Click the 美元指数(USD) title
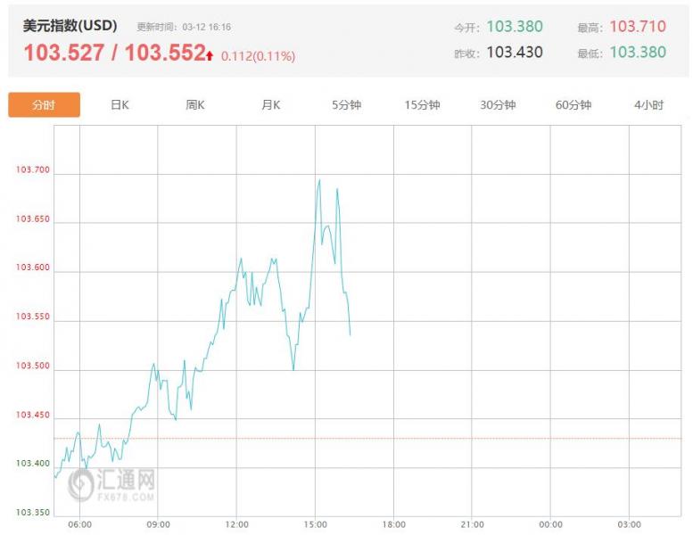The height and width of the screenshot is (535, 693). pos(70,26)
